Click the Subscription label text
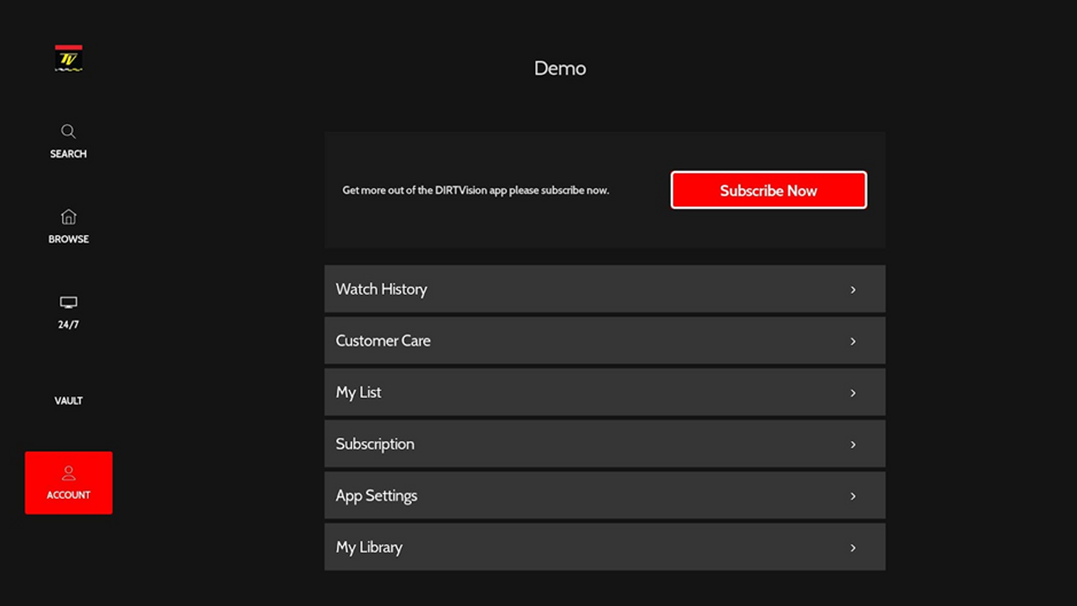Screen dimensions: 1077x606 tap(374, 444)
